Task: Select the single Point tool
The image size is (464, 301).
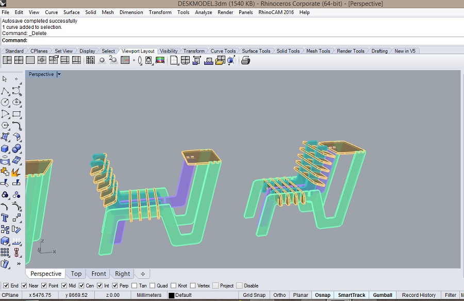Action: coord(16,79)
